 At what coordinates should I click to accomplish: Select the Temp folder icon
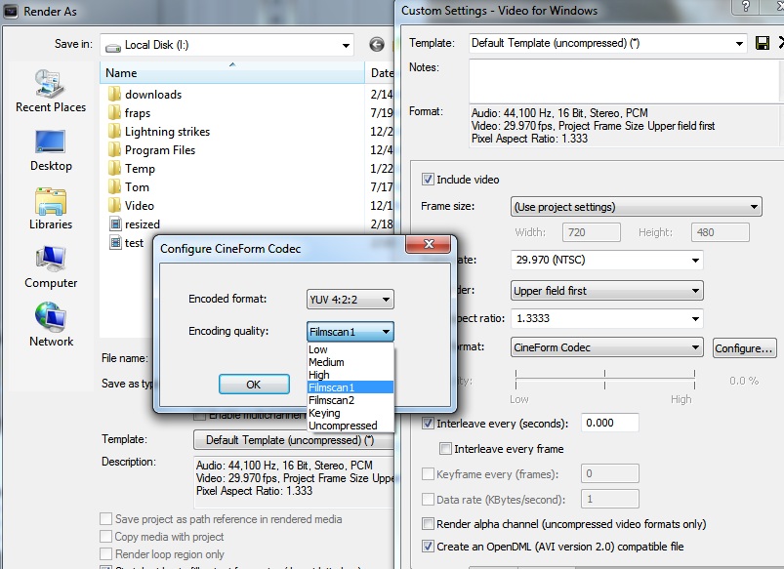[115, 168]
